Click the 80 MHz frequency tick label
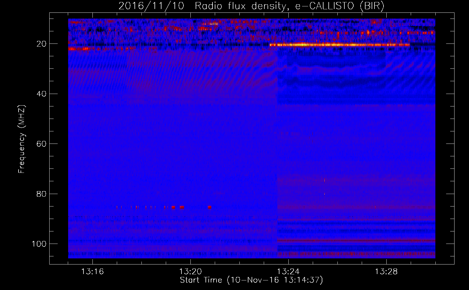This screenshot has height=290, width=469. pyautogui.click(x=41, y=194)
